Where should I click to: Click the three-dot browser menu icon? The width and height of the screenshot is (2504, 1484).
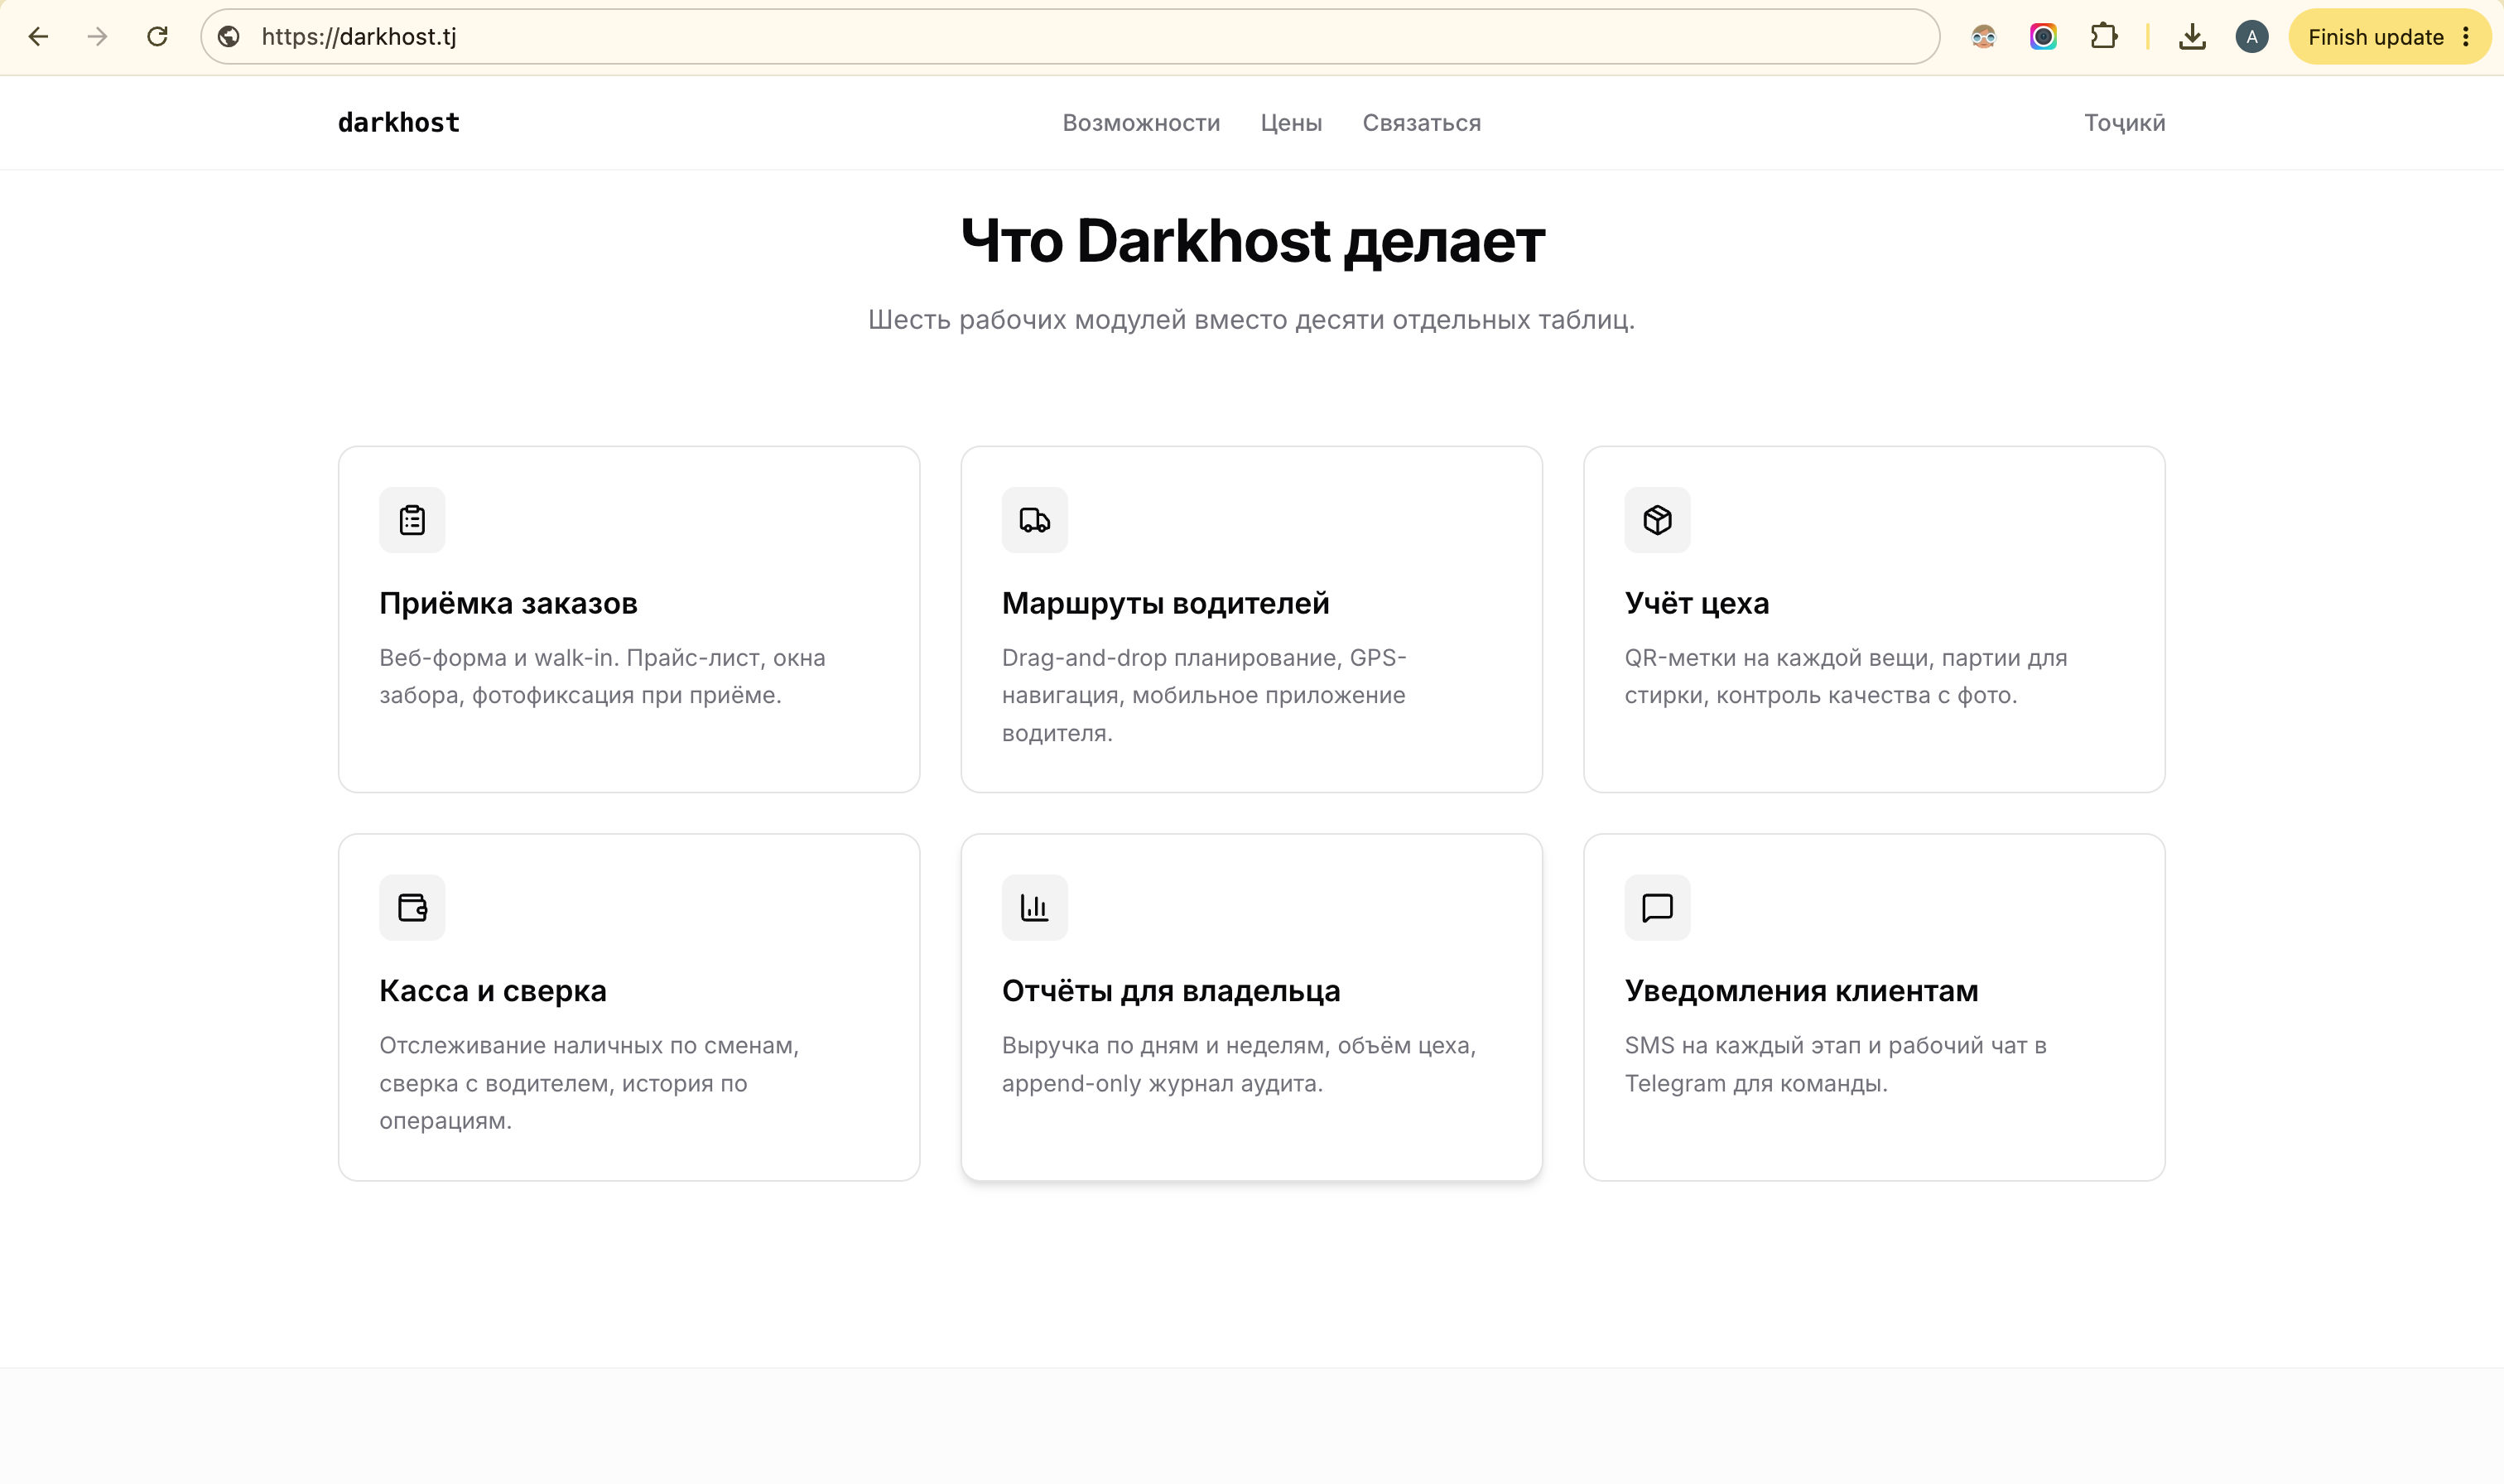(2466, 37)
